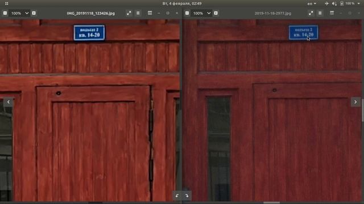Click the 100% zoom value in the left window

pyautogui.click(x=16, y=14)
